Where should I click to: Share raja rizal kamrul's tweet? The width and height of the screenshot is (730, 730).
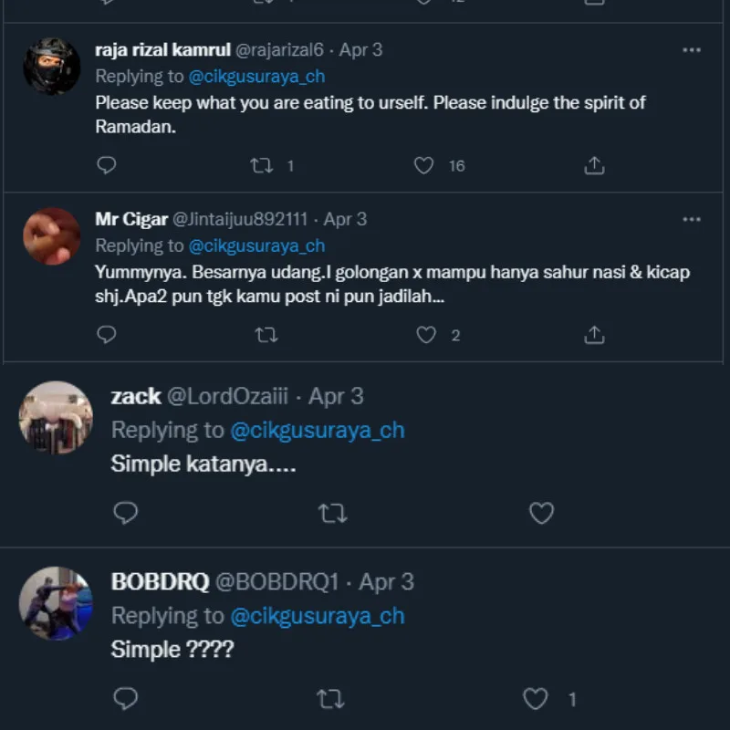[x=594, y=165]
